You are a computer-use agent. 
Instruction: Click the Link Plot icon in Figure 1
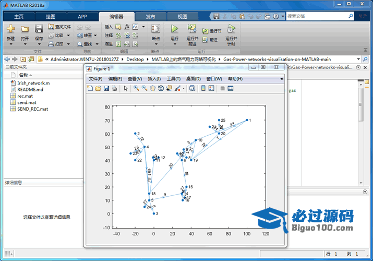(x=192, y=89)
